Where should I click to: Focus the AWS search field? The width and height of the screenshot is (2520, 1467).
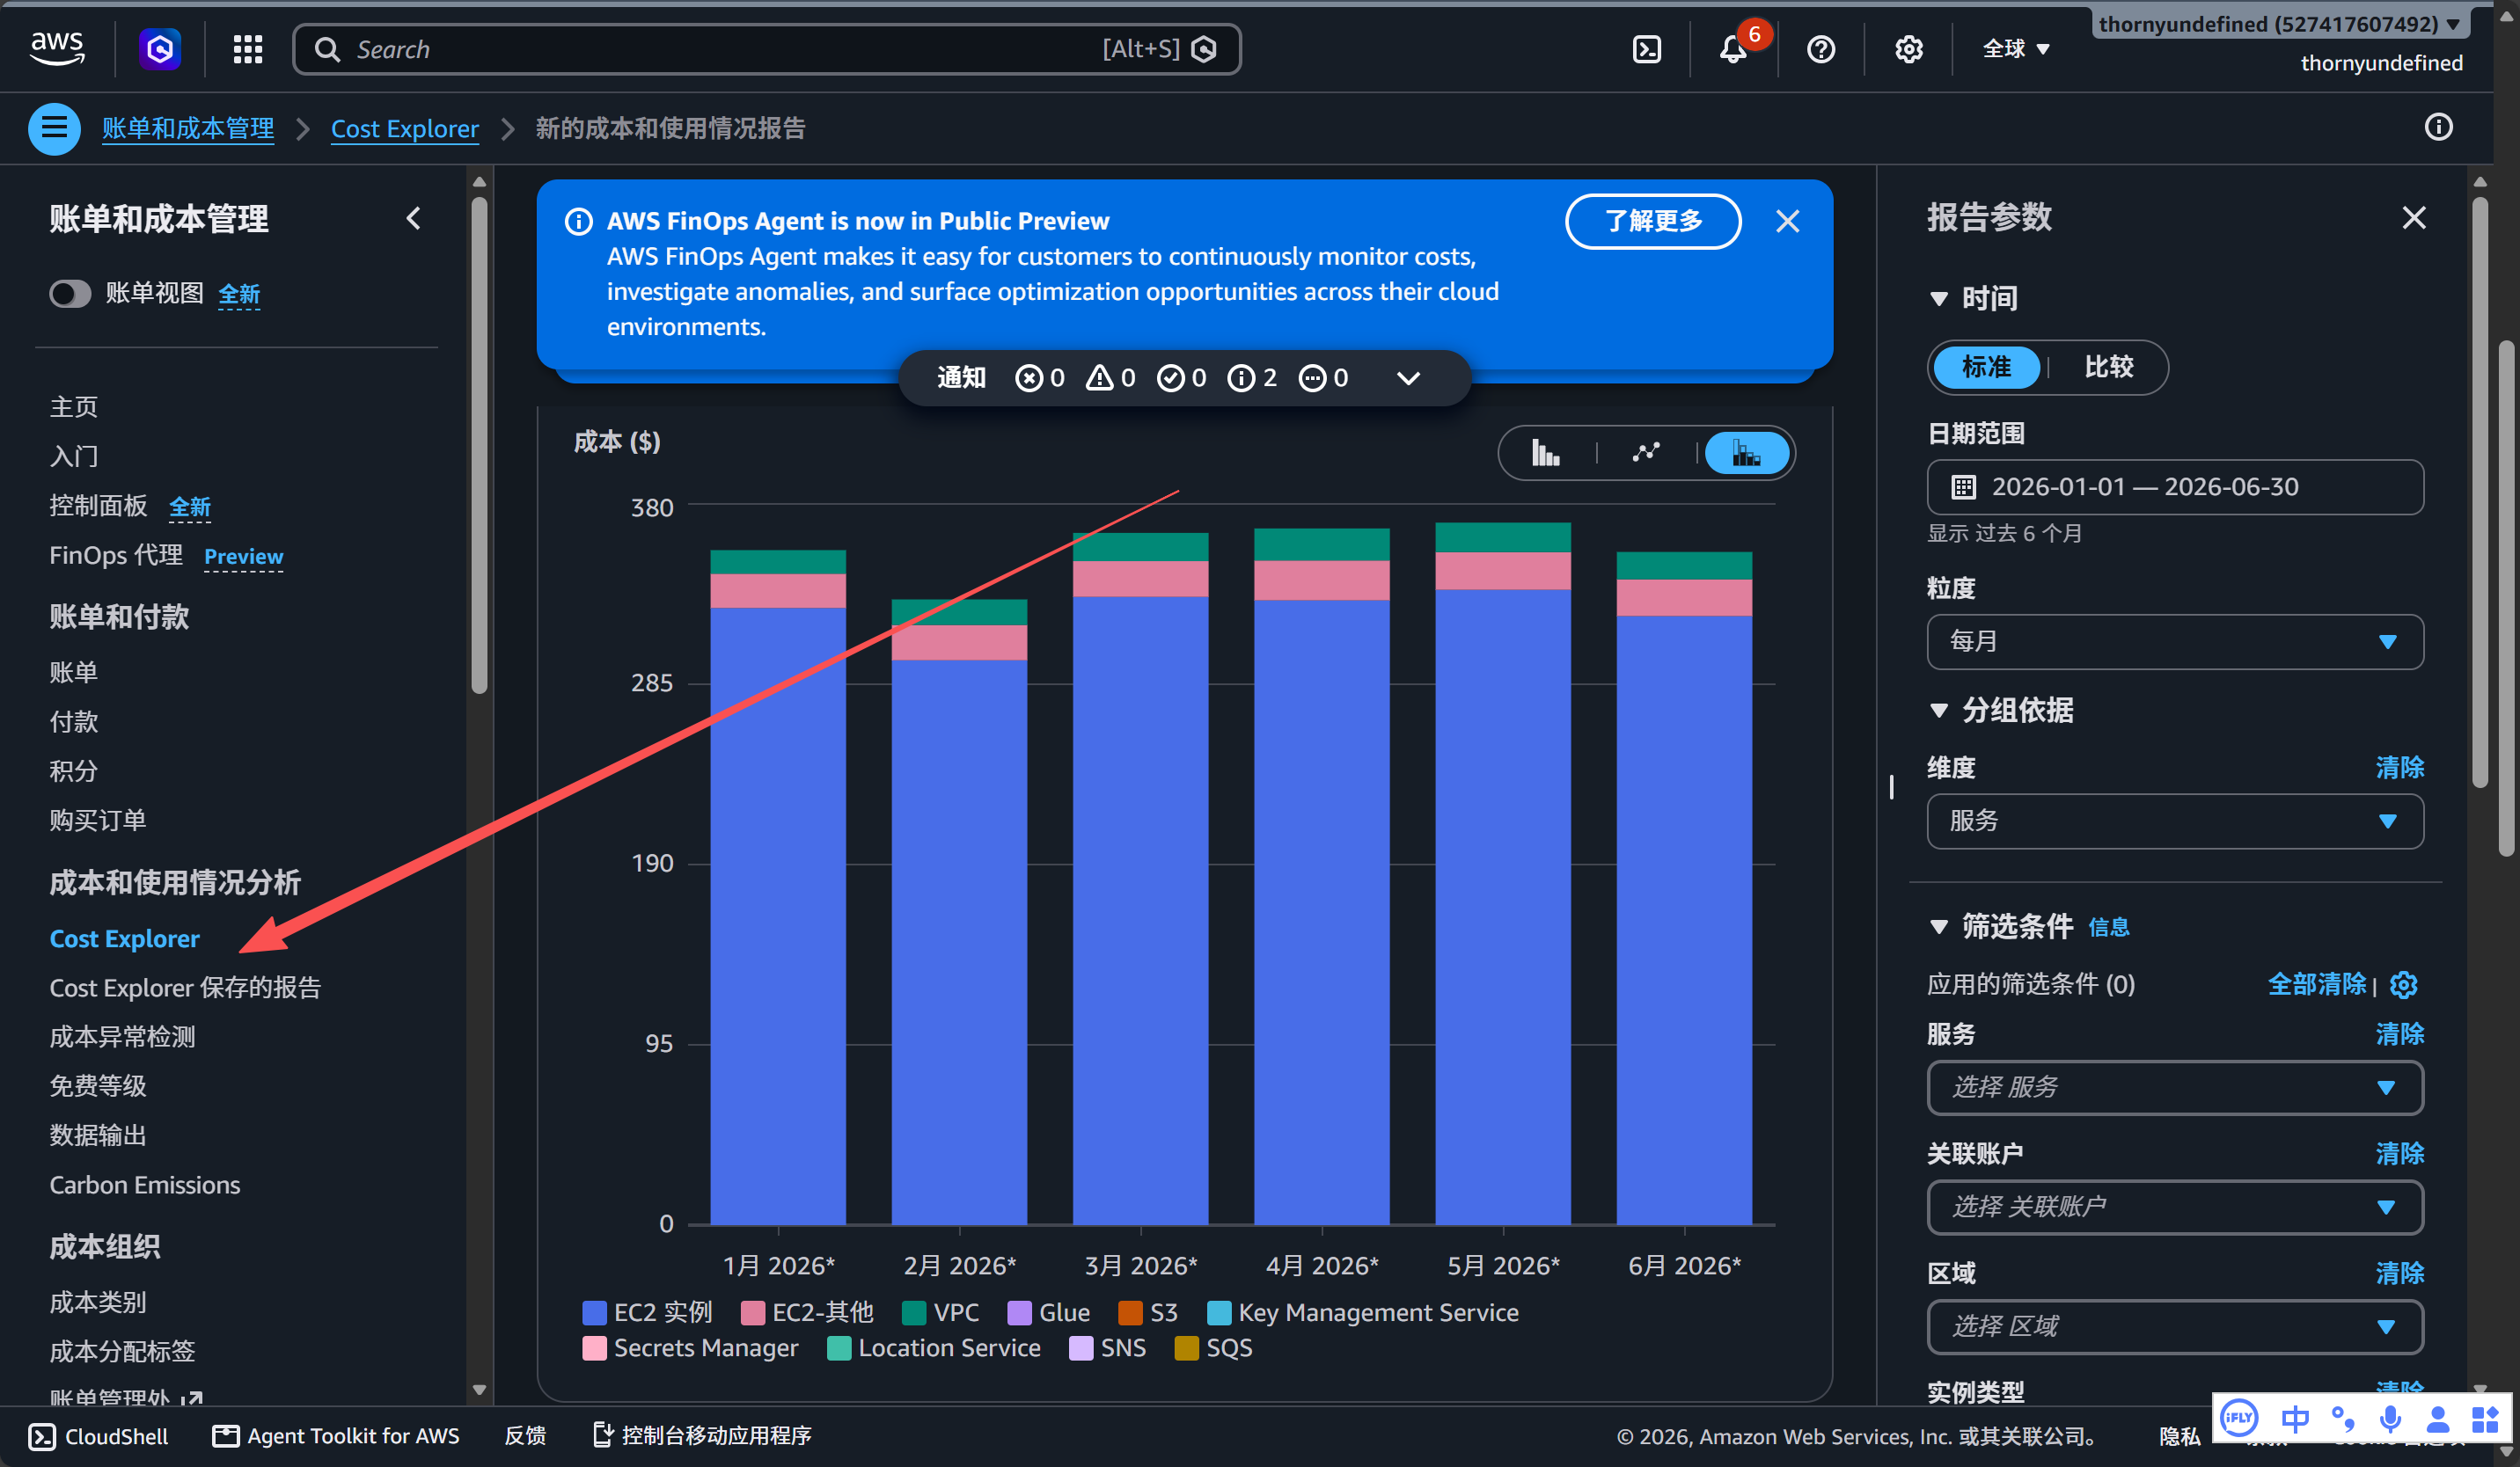[x=767, y=49]
